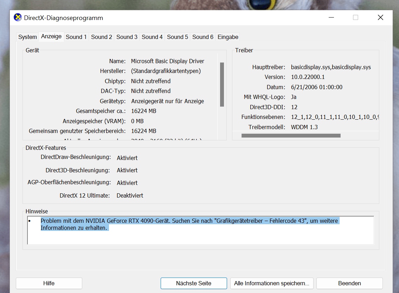Click the manufacturer value "(Standardgrafikkartentypen)"
The width and height of the screenshot is (399, 293).
pyautogui.click(x=166, y=71)
